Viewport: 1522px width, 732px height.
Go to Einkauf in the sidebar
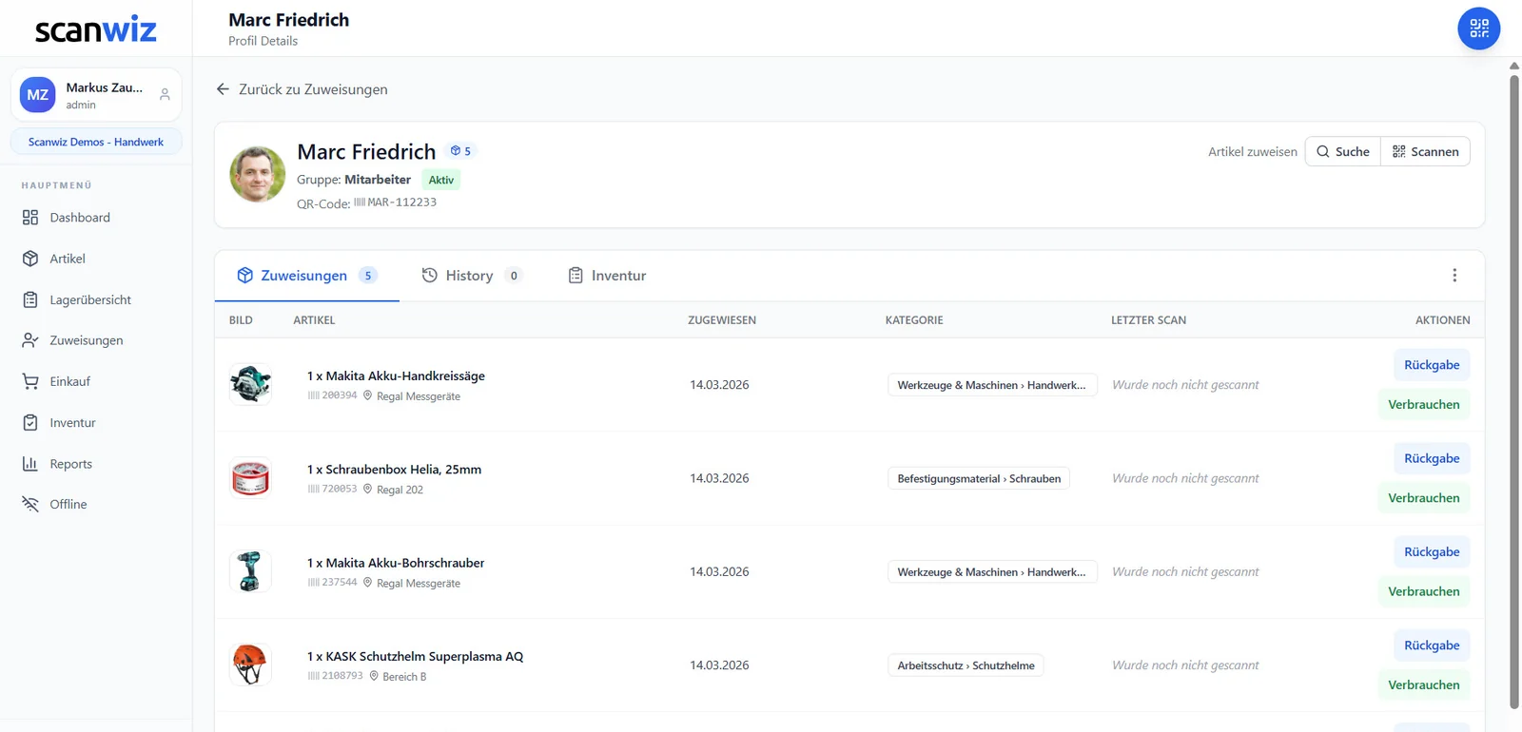tap(96, 381)
